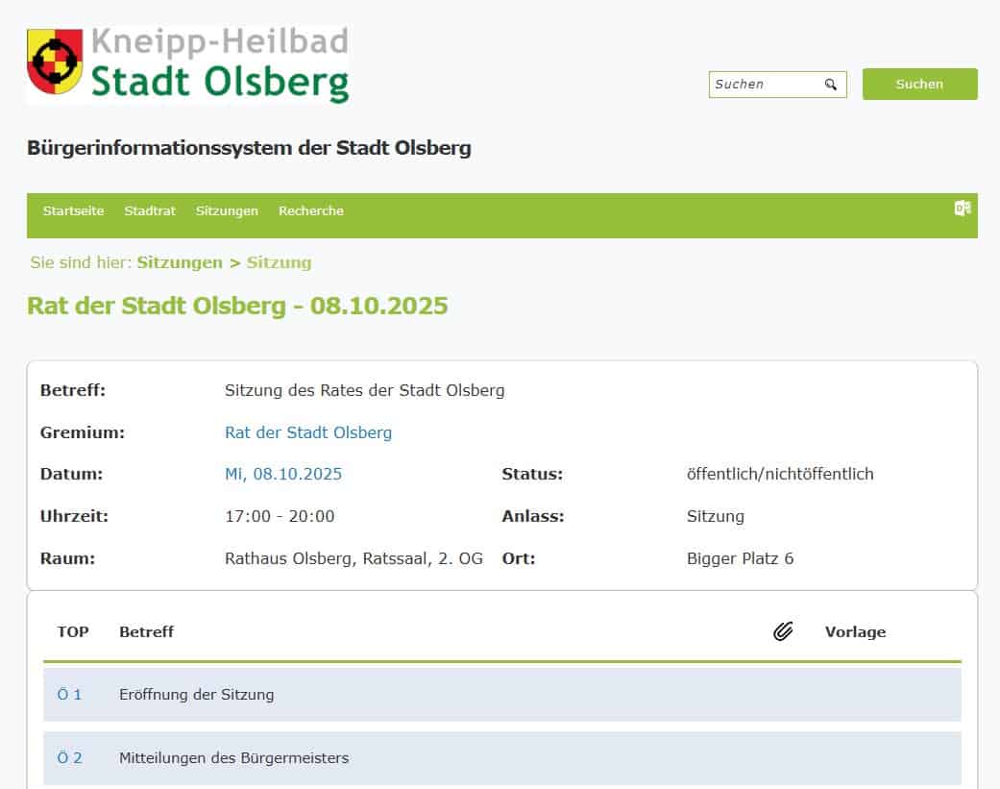Click the Sitzungen breadcrumb link
This screenshot has width=1000, height=789.
click(x=180, y=262)
